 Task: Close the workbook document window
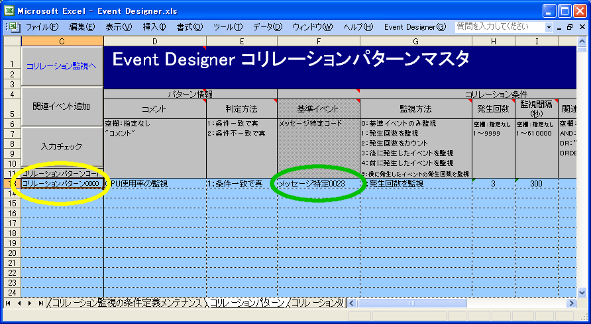(x=581, y=27)
